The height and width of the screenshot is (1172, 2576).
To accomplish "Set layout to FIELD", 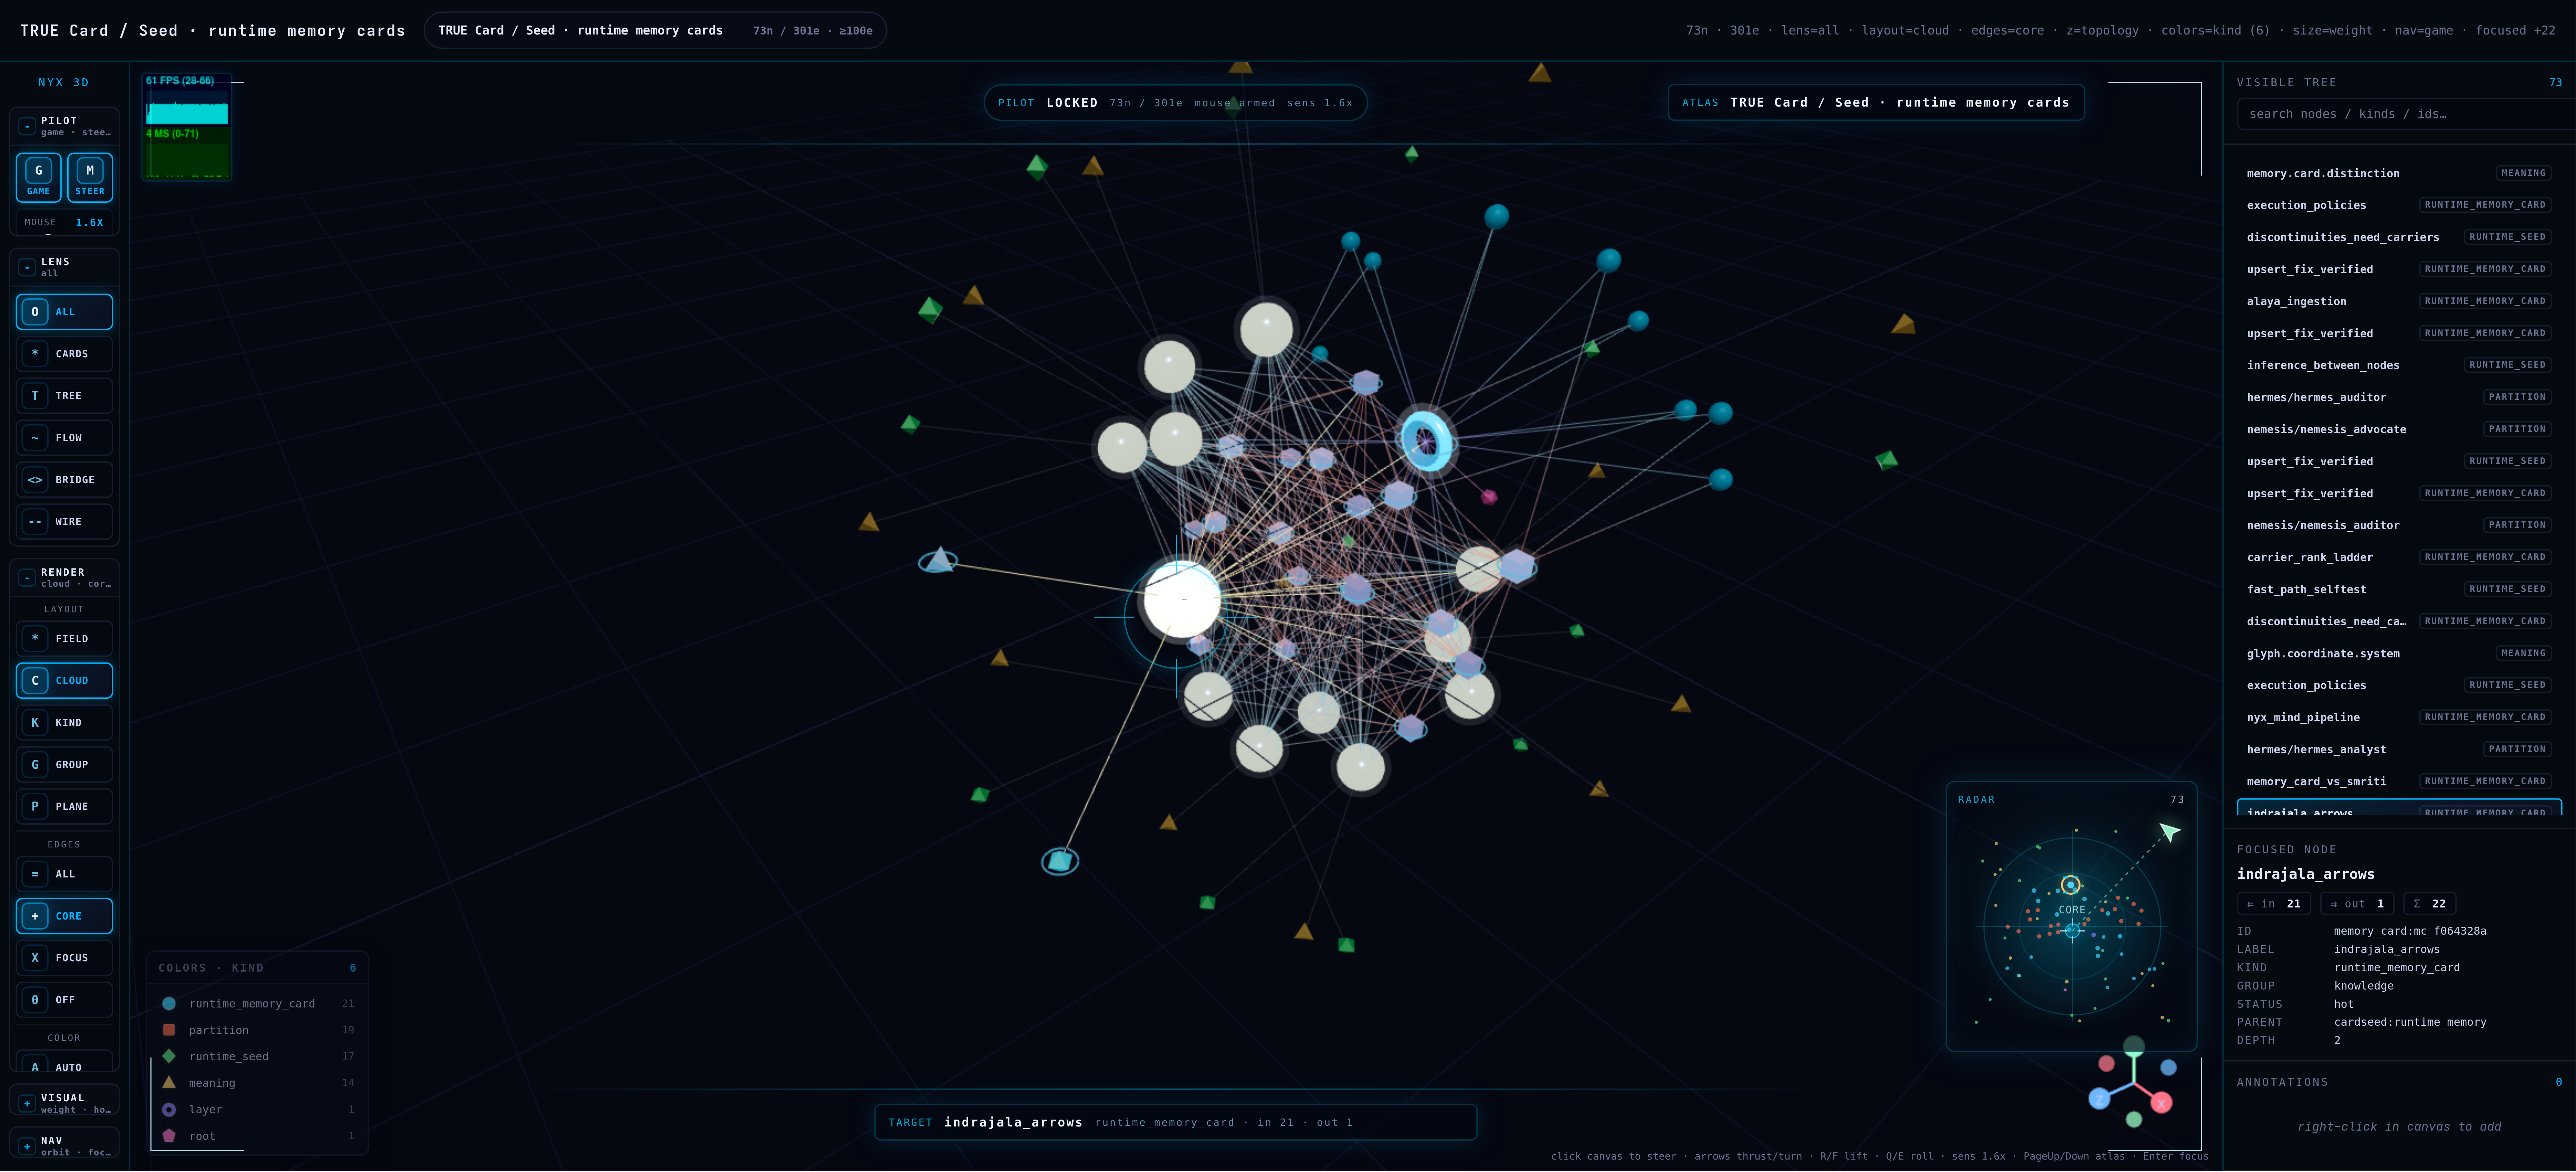I will [x=64, y=638].
